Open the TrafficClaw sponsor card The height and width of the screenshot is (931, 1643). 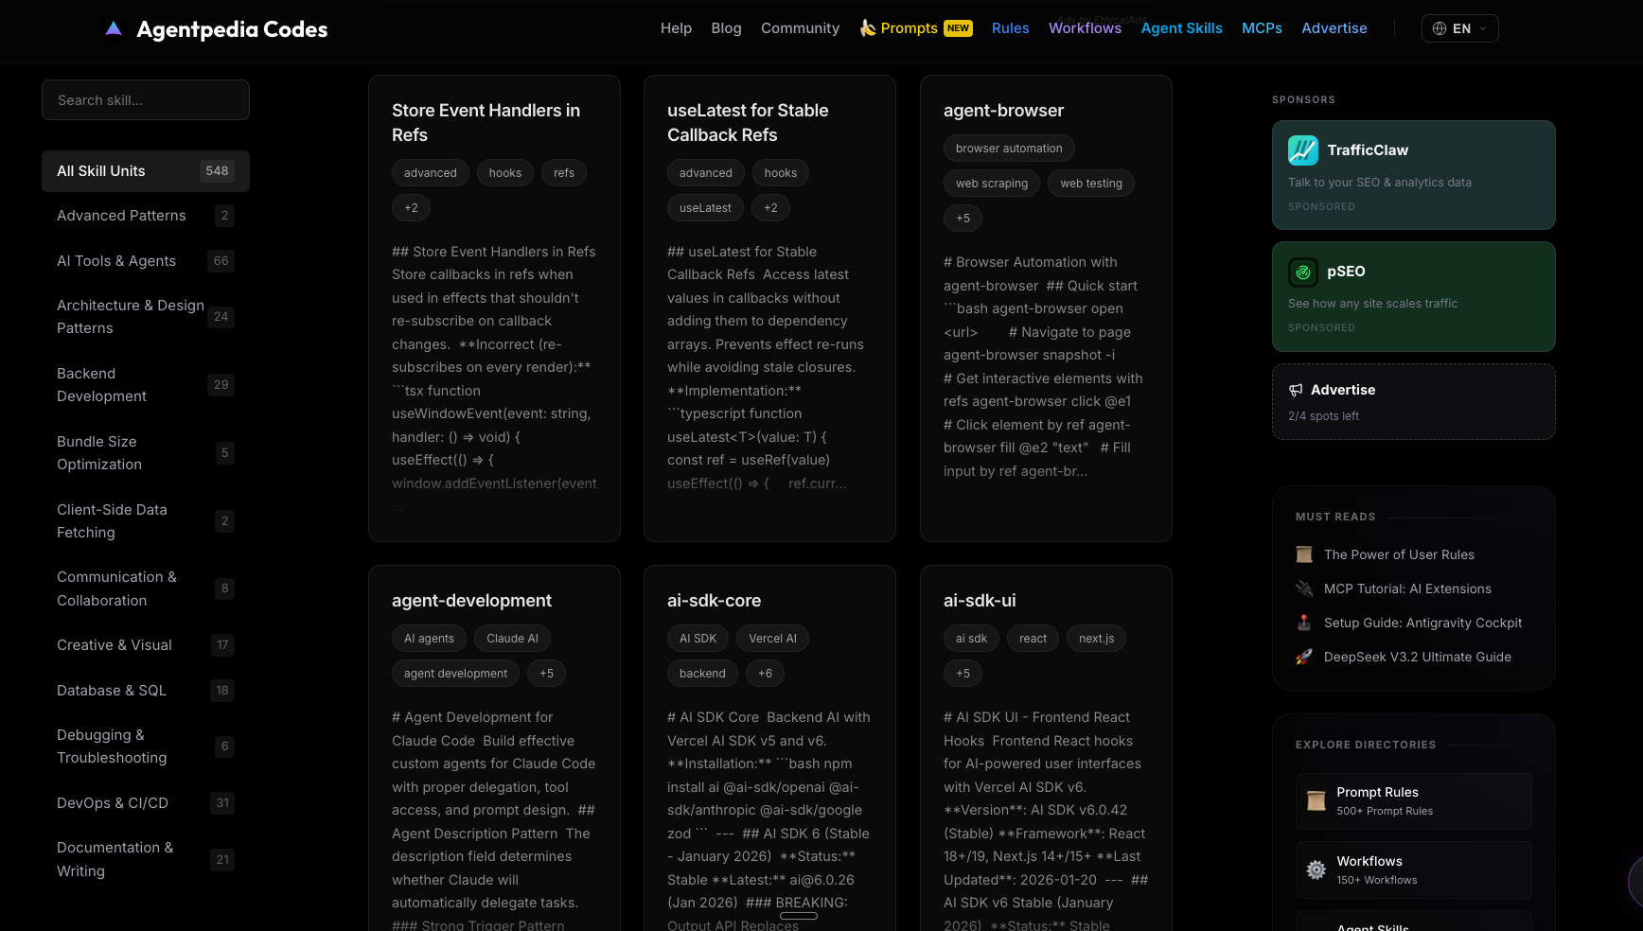1414,175
